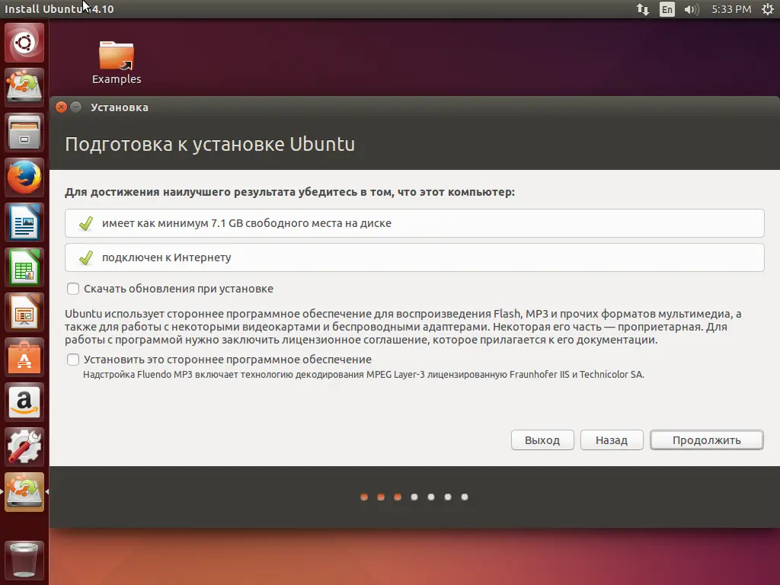Minimize the Установка installer window
The height and width of the screenshot is (585, 780).
point(76,107)
